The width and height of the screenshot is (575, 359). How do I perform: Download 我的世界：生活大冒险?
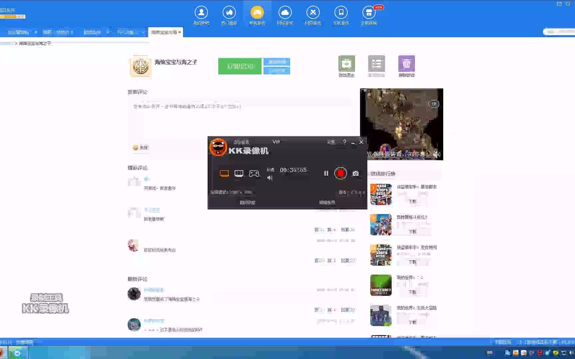[x=413, y=322]
